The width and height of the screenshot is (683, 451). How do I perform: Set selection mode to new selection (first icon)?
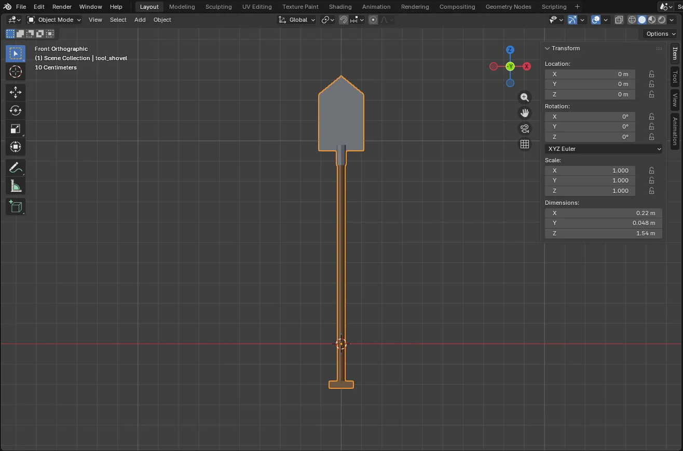[10, 34]
